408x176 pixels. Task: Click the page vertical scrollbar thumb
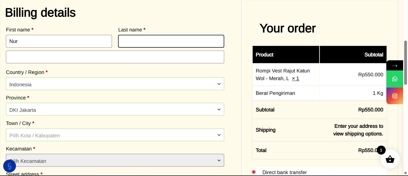[405, 62]
